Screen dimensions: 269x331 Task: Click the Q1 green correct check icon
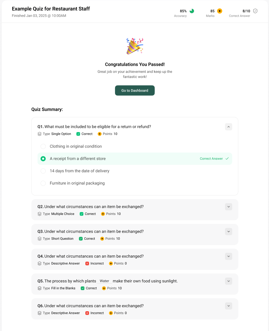78,134
